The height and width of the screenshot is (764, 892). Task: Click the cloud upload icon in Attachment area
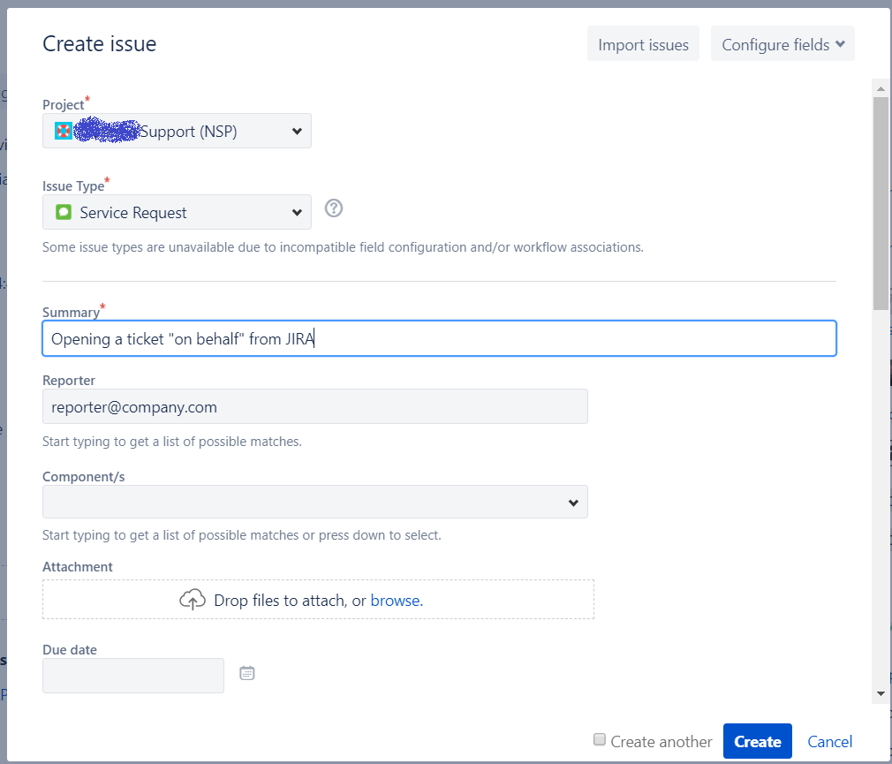tap(193, 600)
